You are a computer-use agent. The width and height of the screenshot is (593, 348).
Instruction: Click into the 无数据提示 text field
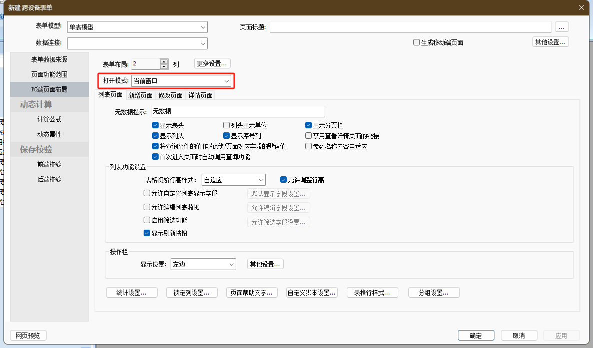[x=238, y=111]
